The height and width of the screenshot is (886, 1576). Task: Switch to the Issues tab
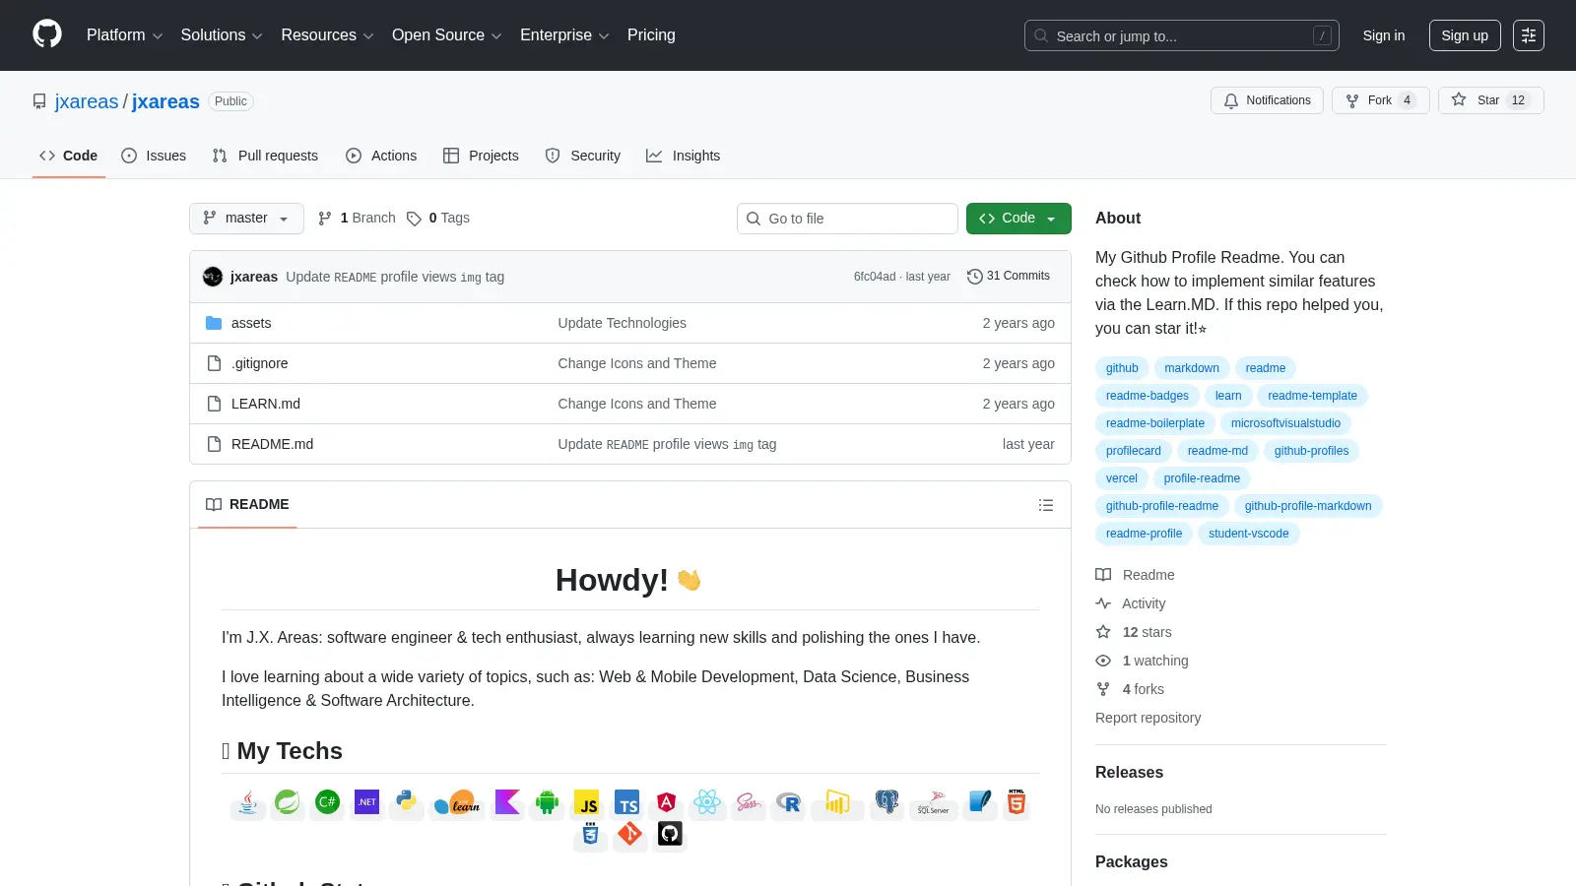tap(154, 156)
